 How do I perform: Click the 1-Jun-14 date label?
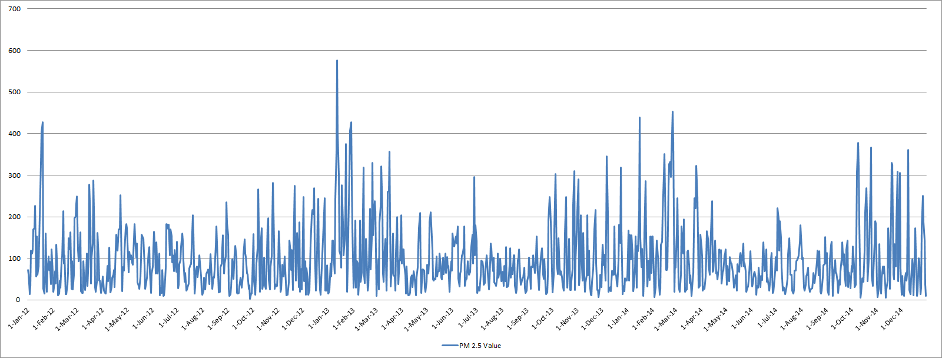tap(742, 318)
